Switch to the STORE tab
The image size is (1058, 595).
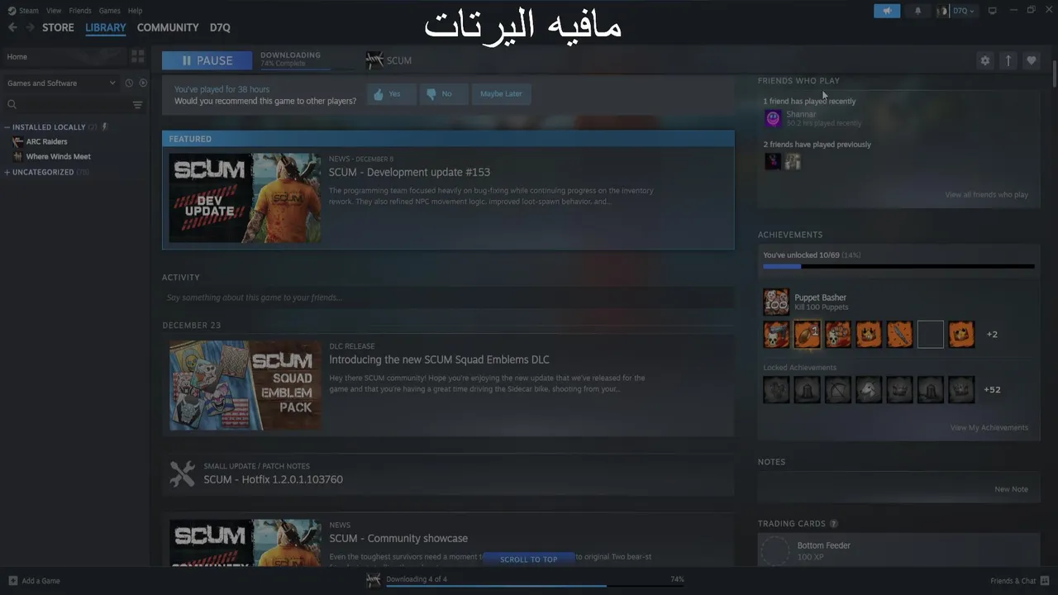click(x=58, y=27)
